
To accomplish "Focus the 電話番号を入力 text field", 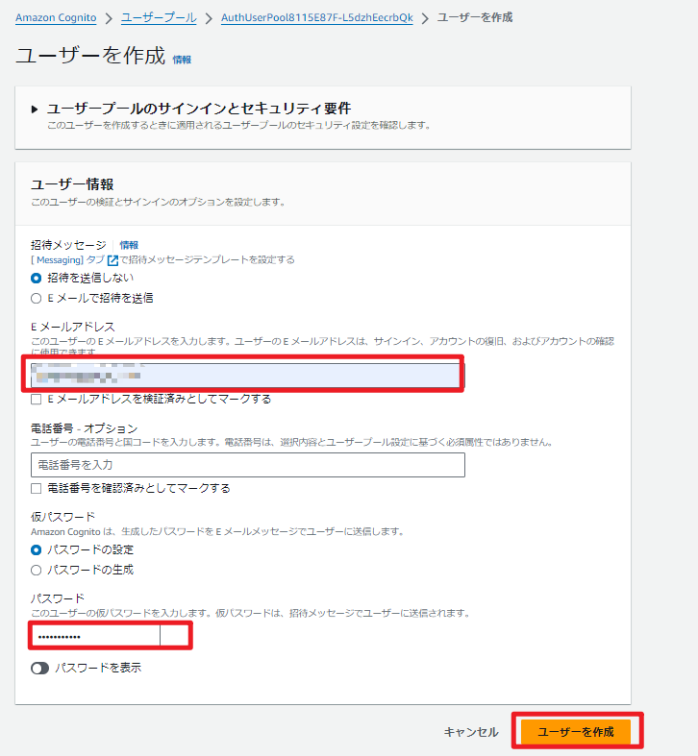I will pos(247,465).
